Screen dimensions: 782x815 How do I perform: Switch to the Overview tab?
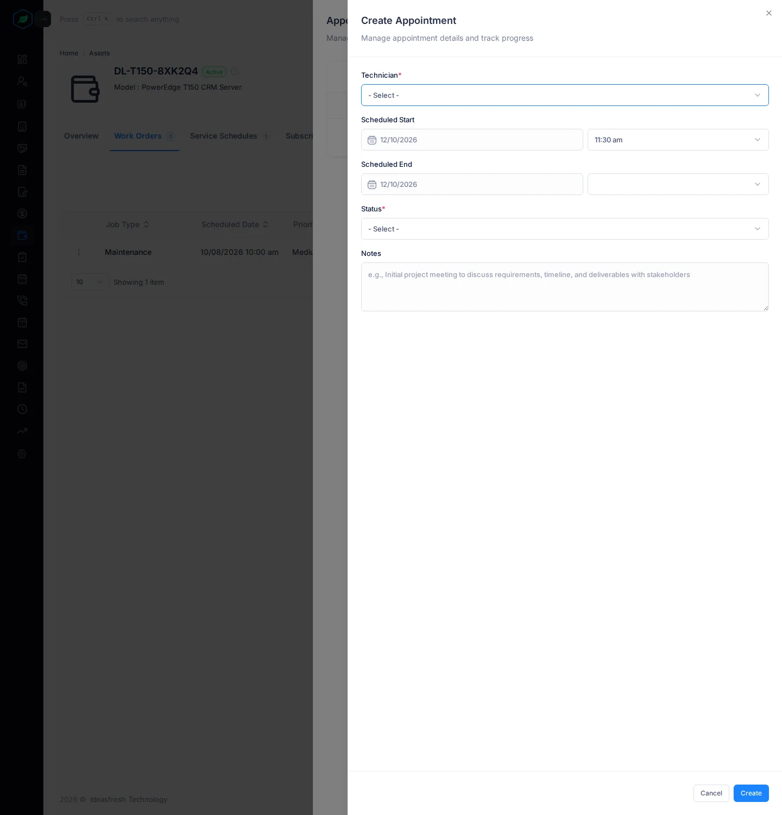click(x=81, y=136)
